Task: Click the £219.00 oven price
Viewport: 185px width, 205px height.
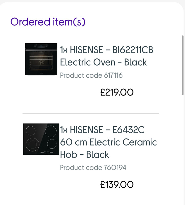Action: 117,92
